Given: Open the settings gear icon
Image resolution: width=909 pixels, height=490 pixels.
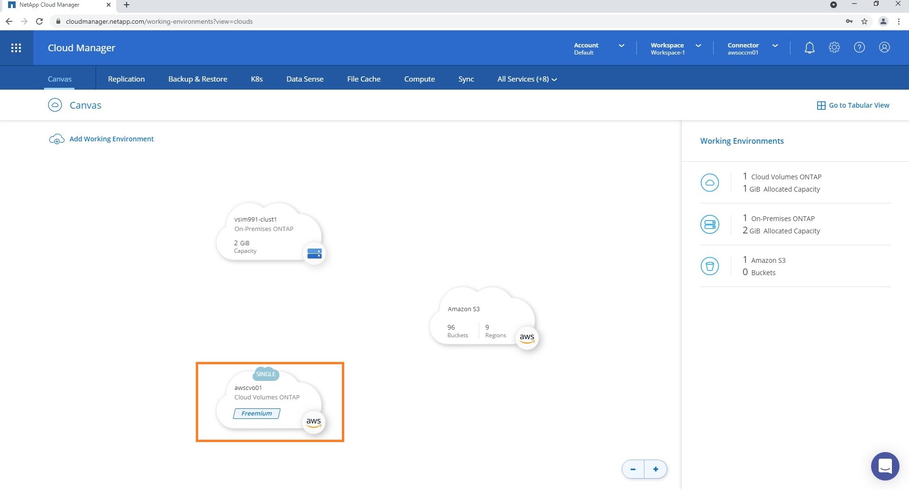Looking at the screenshot, I should (834, 48).
